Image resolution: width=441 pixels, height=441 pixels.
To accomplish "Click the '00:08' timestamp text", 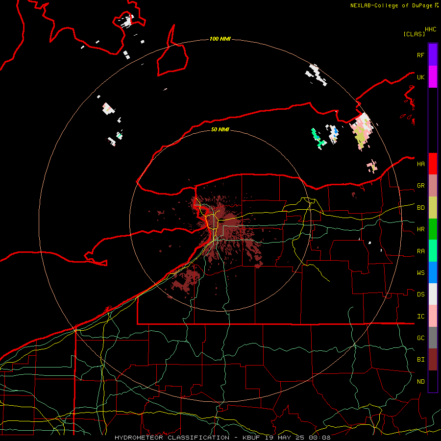I will coord(319,438).
